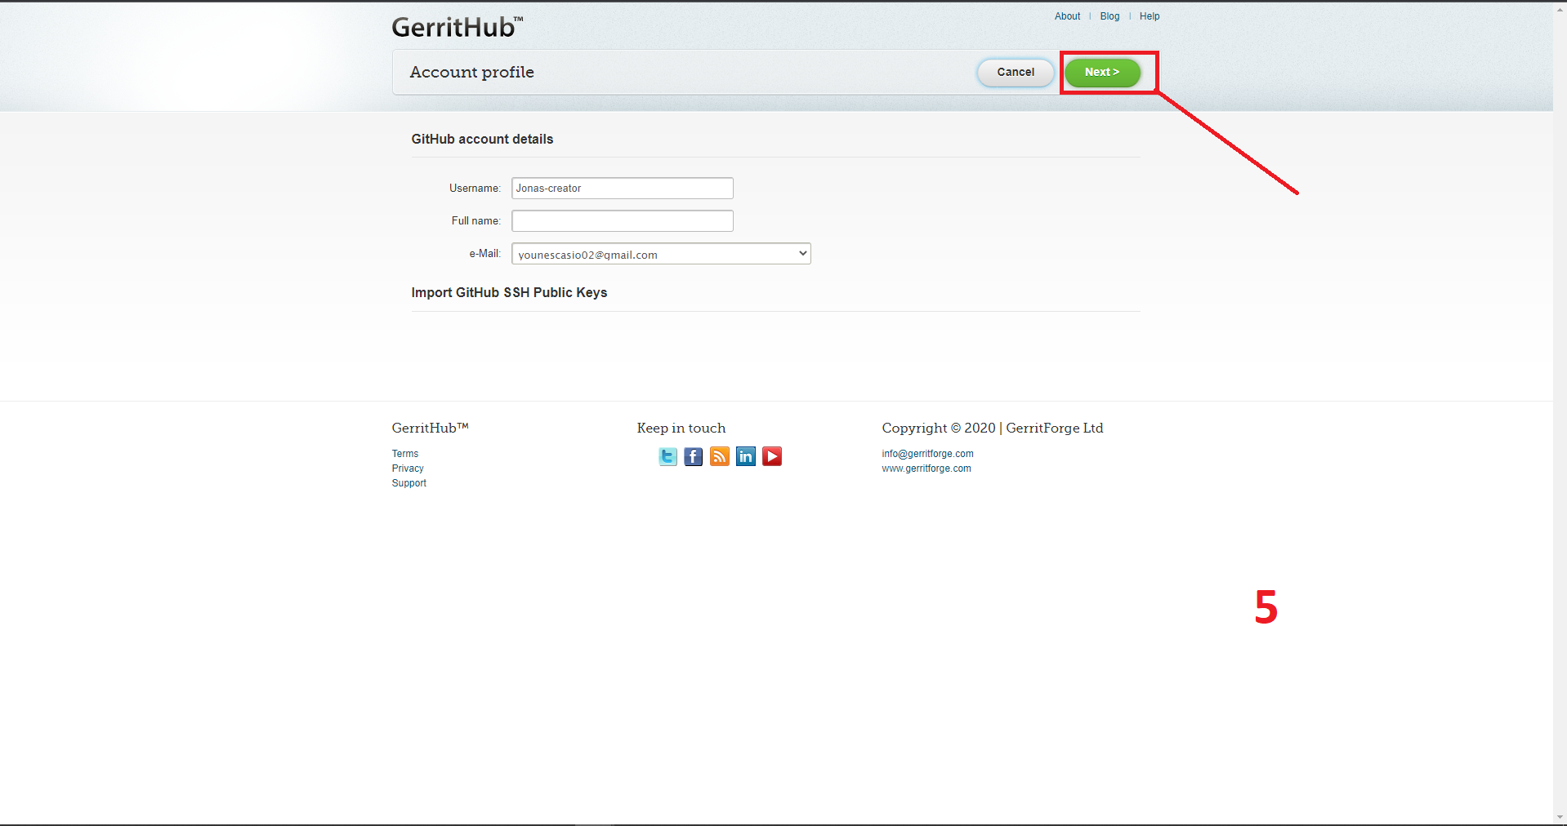Image resolution: width=1567 pixels, height=826 pixels.
Task: Click the Copyright 2020 GerritForge Ltd text
Action: (993, 428)
